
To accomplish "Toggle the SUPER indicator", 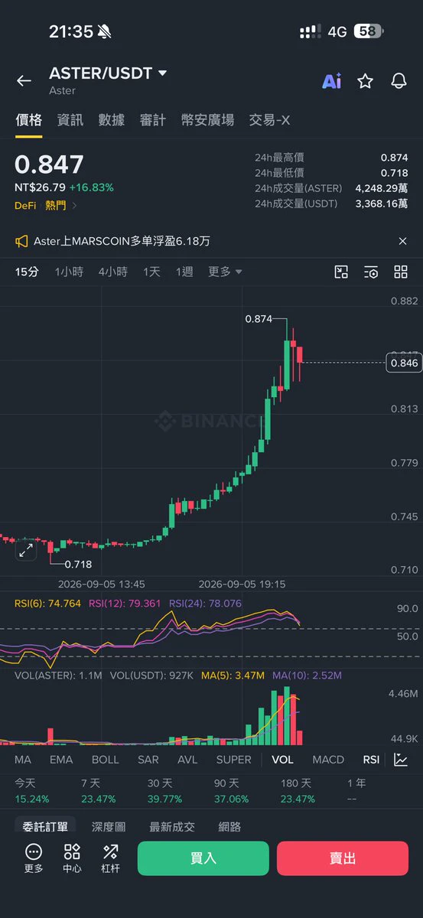I will (x=233, y=760).
